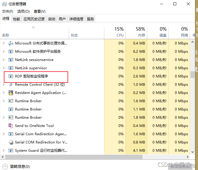
Task: Click the Microsoft 分布式事务处理协调 process icon
Action: (x=11, y=43)
